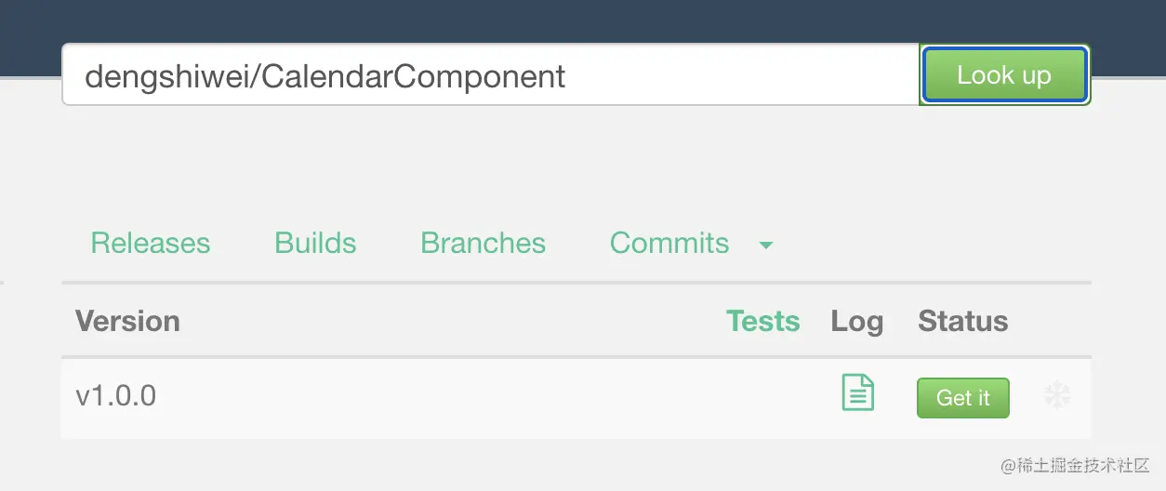Click the Get it button for v1.0.0

962,398
